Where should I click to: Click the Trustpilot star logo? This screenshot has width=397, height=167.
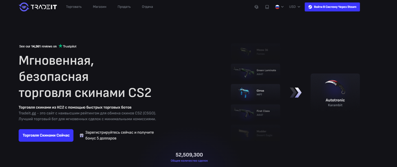tap(60, 46)
